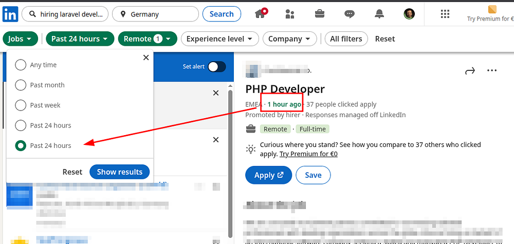The width and height of the screenshot is (514, 244).
Task: Click the Remote tag on job details
Action: 276,129
